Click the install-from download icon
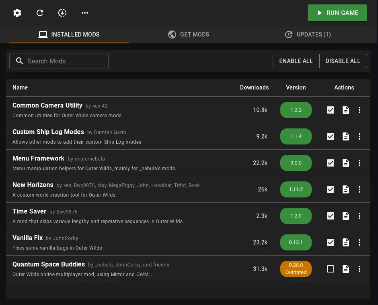This screenshot has width=378, height=305. (x=62, y=13)
